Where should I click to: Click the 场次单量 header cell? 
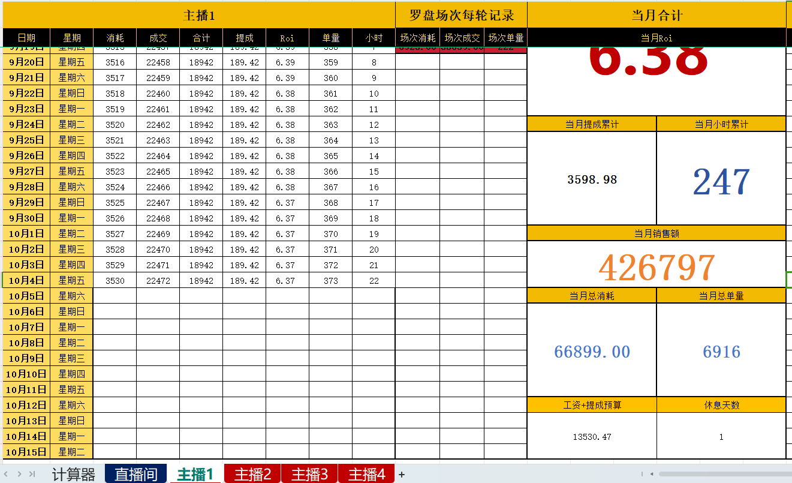pos(506,37)
